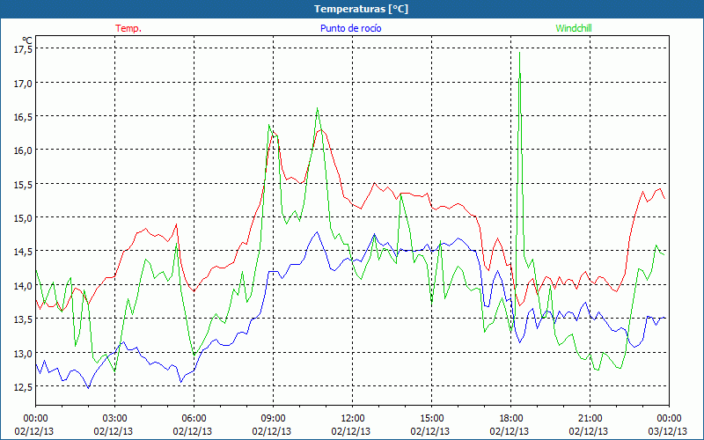This screenshot has width=704, height=440.
Task: Click the 12,5 y-axis value
Action: [x=23, y=386]
